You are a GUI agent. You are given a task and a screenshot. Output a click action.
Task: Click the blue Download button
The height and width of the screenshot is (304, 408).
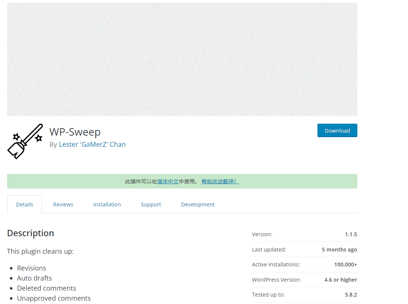click(x=337, y=130)
